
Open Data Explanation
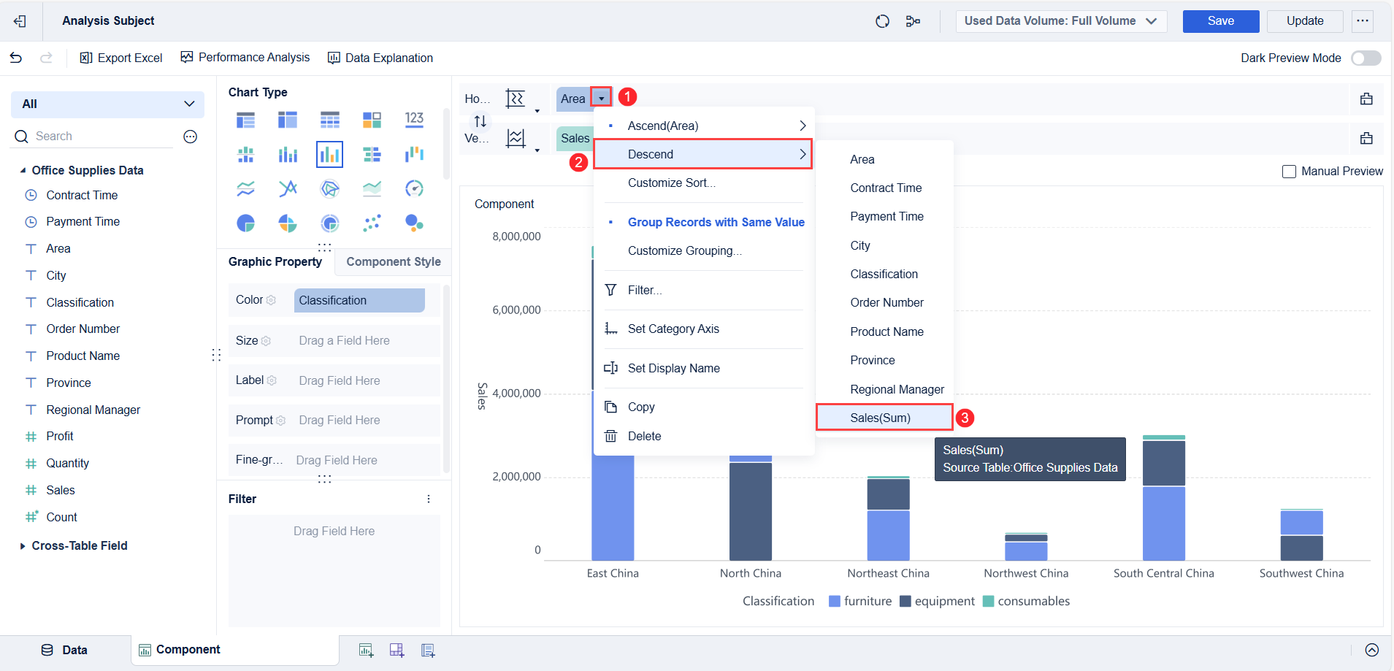point(380,58)
